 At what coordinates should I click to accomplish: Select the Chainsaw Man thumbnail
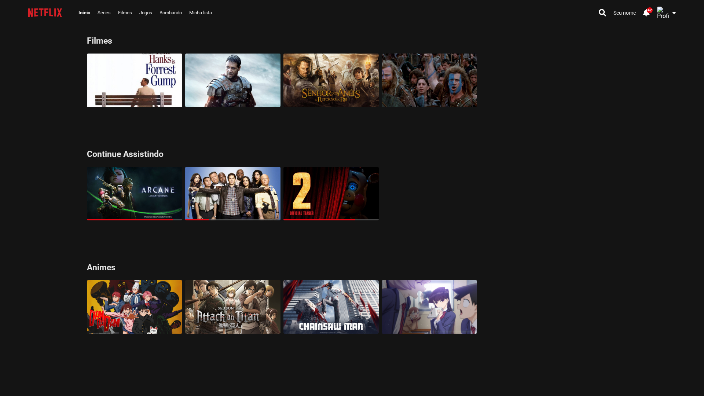click(x=331, y=307)
